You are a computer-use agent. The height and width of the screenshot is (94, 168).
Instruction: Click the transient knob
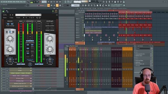[x=10, y=39]
